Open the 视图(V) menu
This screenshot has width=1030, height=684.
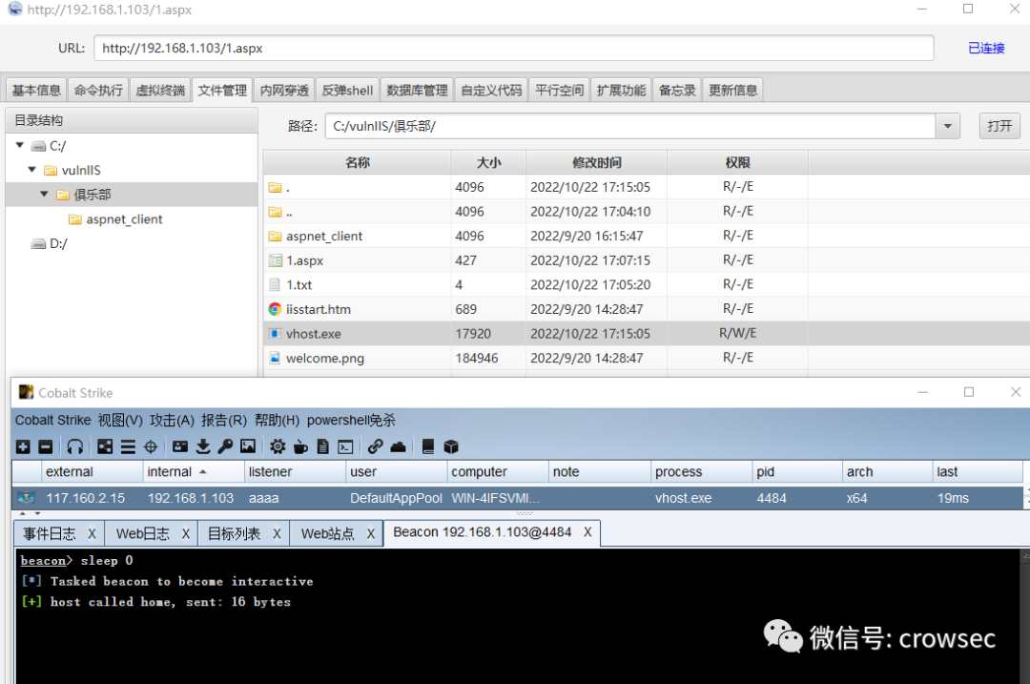[119, 420]
